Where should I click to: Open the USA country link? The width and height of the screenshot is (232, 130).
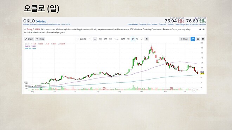pos(63,24)
